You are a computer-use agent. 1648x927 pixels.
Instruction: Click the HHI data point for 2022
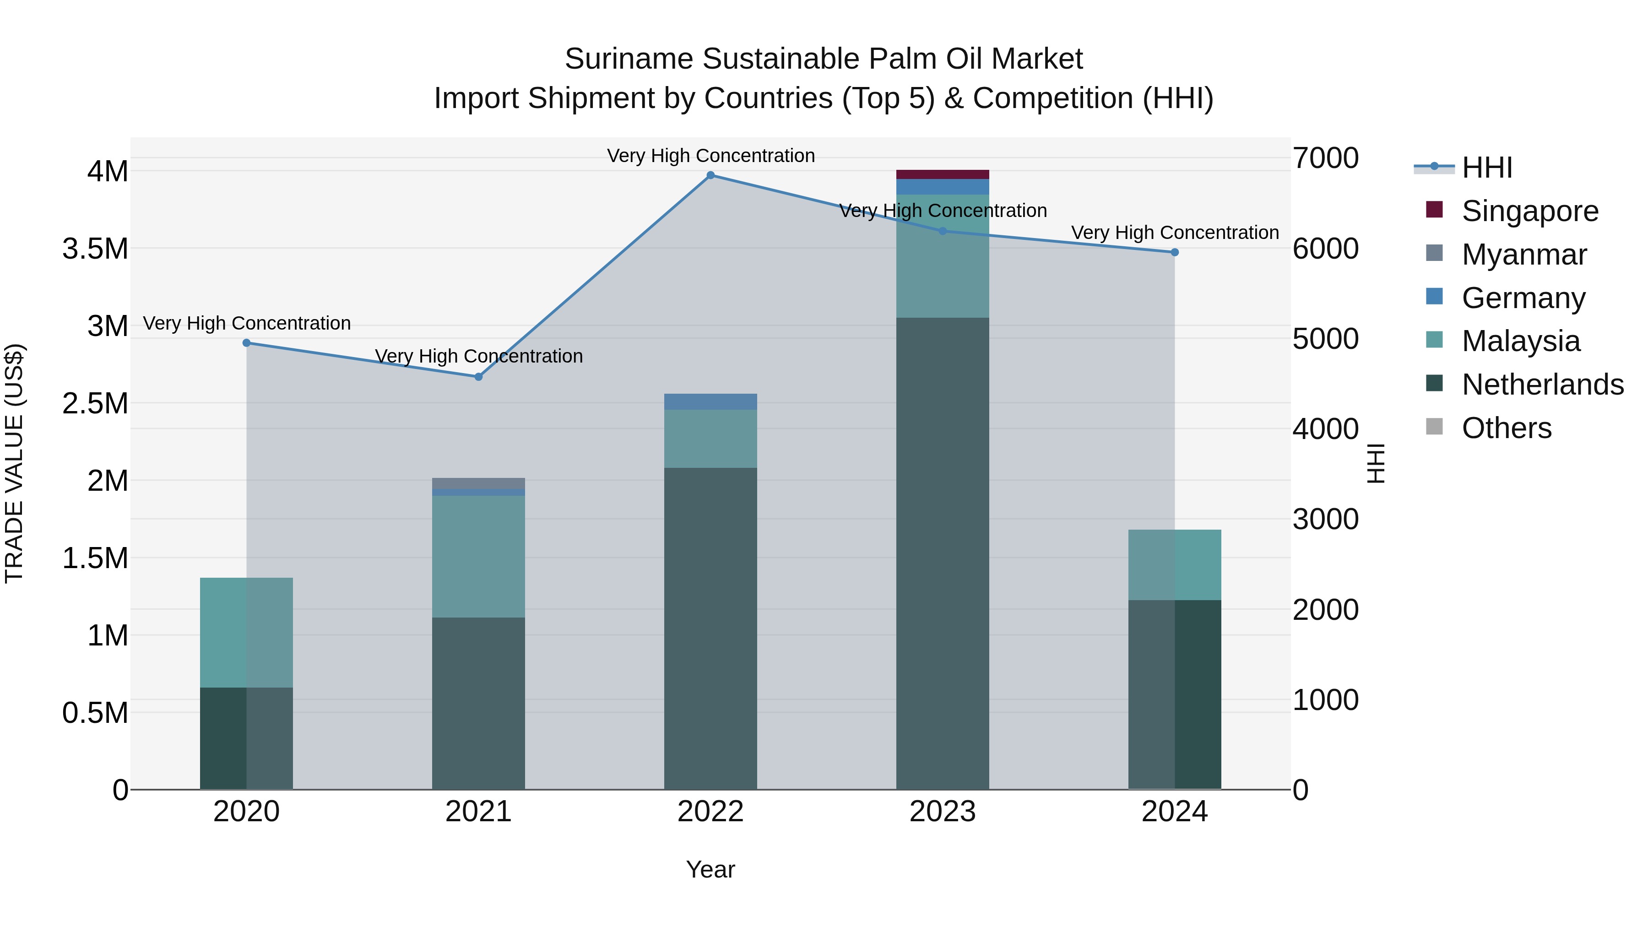pos(710,175)
